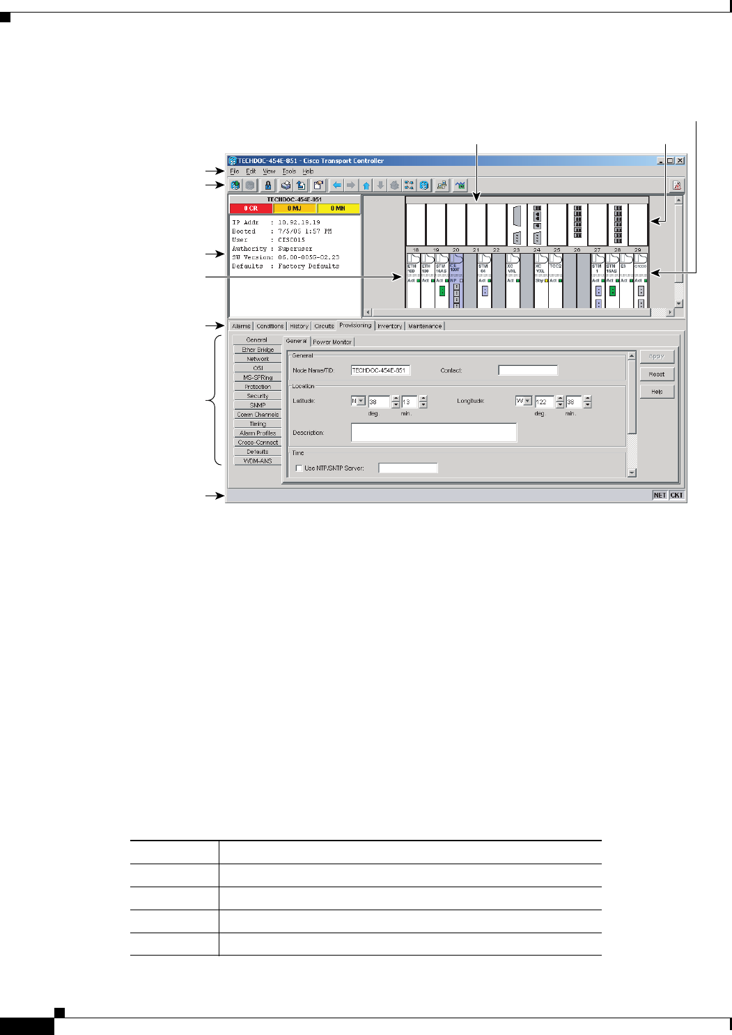
Task: Click the Go Forward right-arrow icon
Action: (x=351, y=185)
